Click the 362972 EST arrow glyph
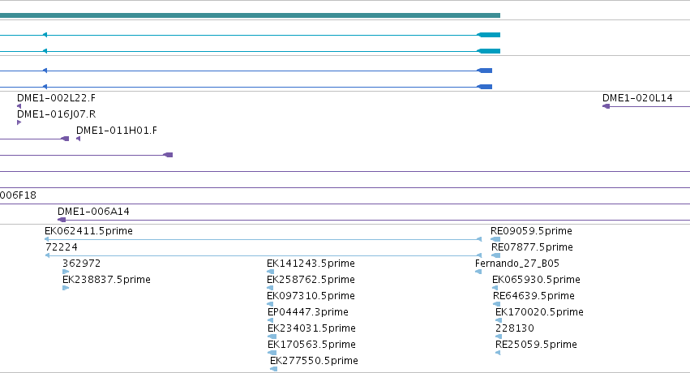 pyautogui.click(x=66, y=272)
